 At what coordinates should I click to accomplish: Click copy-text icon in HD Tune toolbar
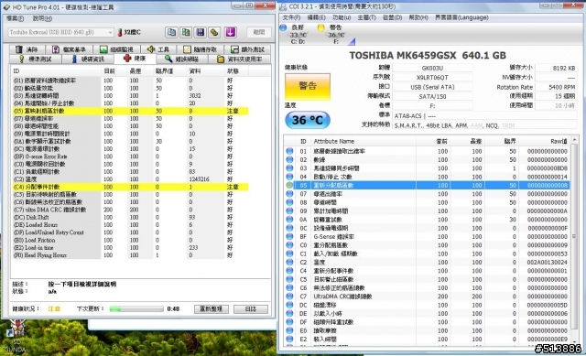(x=171, y=33)
